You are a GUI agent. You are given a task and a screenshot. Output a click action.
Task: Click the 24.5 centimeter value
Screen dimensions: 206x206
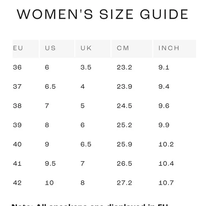point(124,106)
